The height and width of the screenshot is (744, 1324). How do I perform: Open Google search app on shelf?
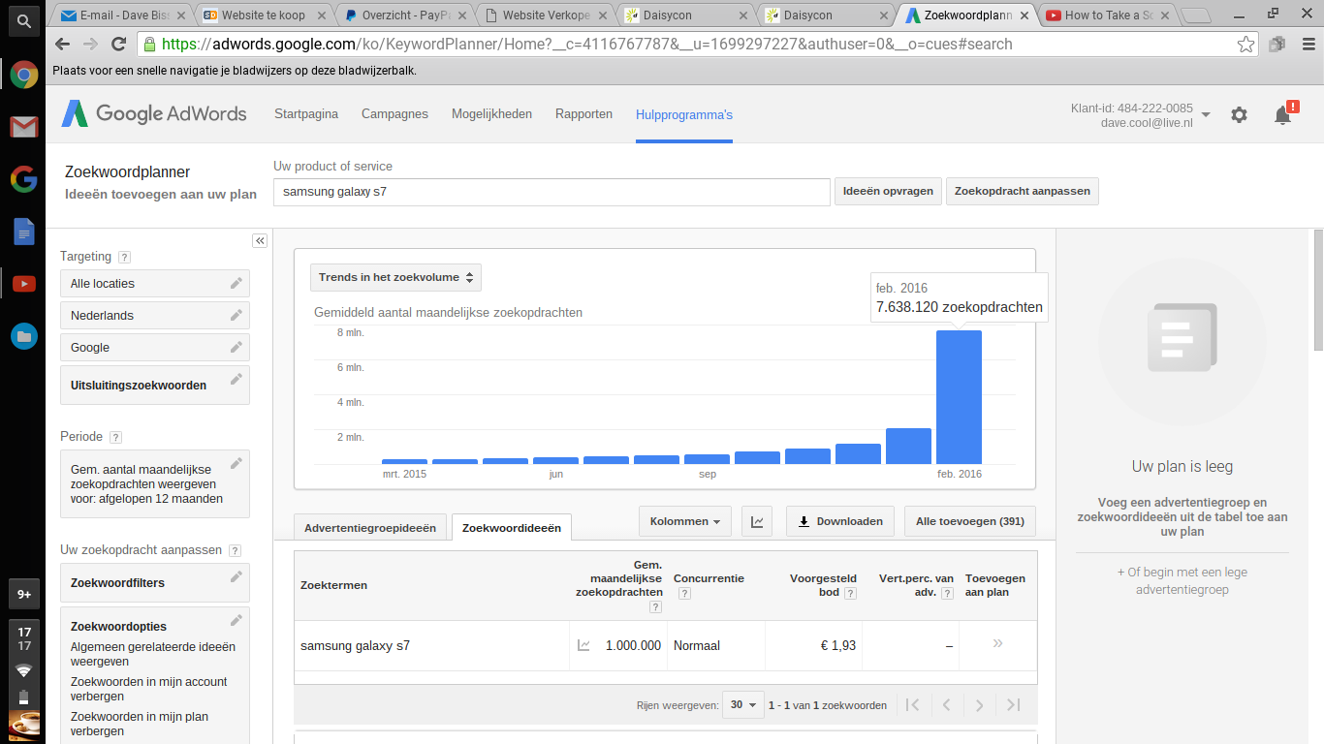pyautogui.click(x=23, y=179)
